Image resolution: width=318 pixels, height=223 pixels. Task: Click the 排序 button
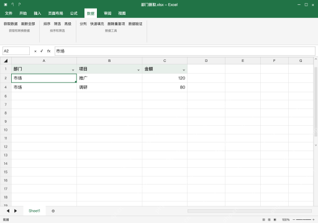click(x=47, y=24)
